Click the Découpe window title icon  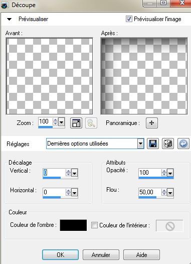coord(5,5)
